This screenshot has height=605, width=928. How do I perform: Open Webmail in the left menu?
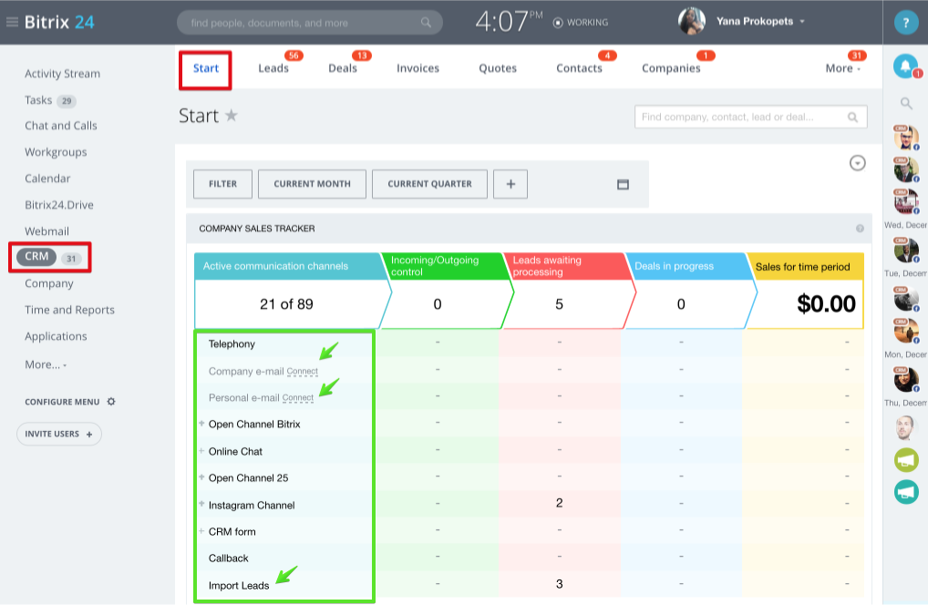coord(46,231)
